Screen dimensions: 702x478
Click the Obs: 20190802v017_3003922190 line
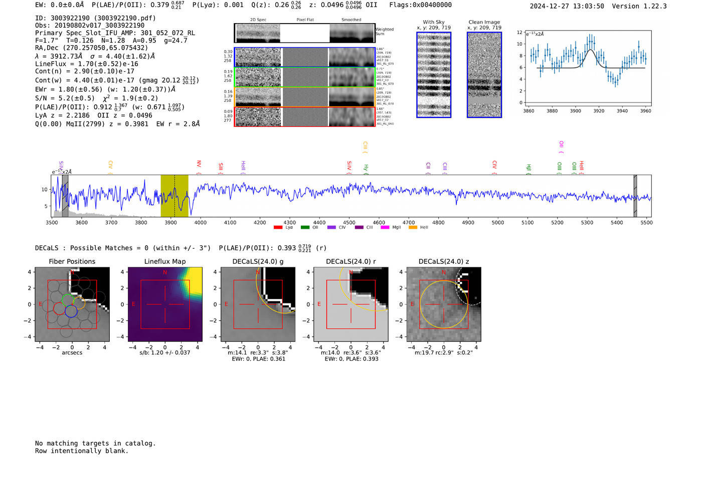pyautogui.click(x=90, y=26)
